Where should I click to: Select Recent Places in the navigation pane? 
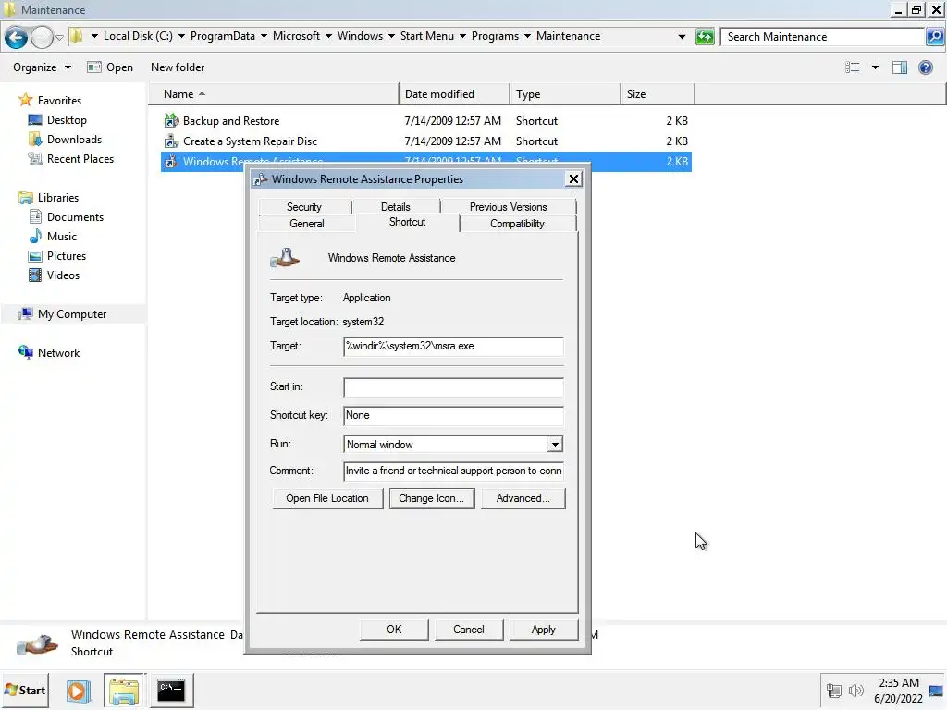80,159
